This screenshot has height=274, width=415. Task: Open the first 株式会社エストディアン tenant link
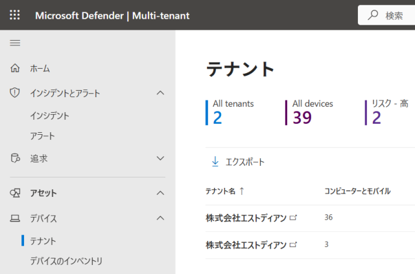coord(246,218)
